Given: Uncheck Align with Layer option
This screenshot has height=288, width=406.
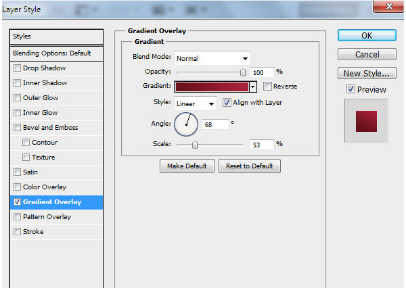Looking at the screenshot, I should (x=227, y=103).
